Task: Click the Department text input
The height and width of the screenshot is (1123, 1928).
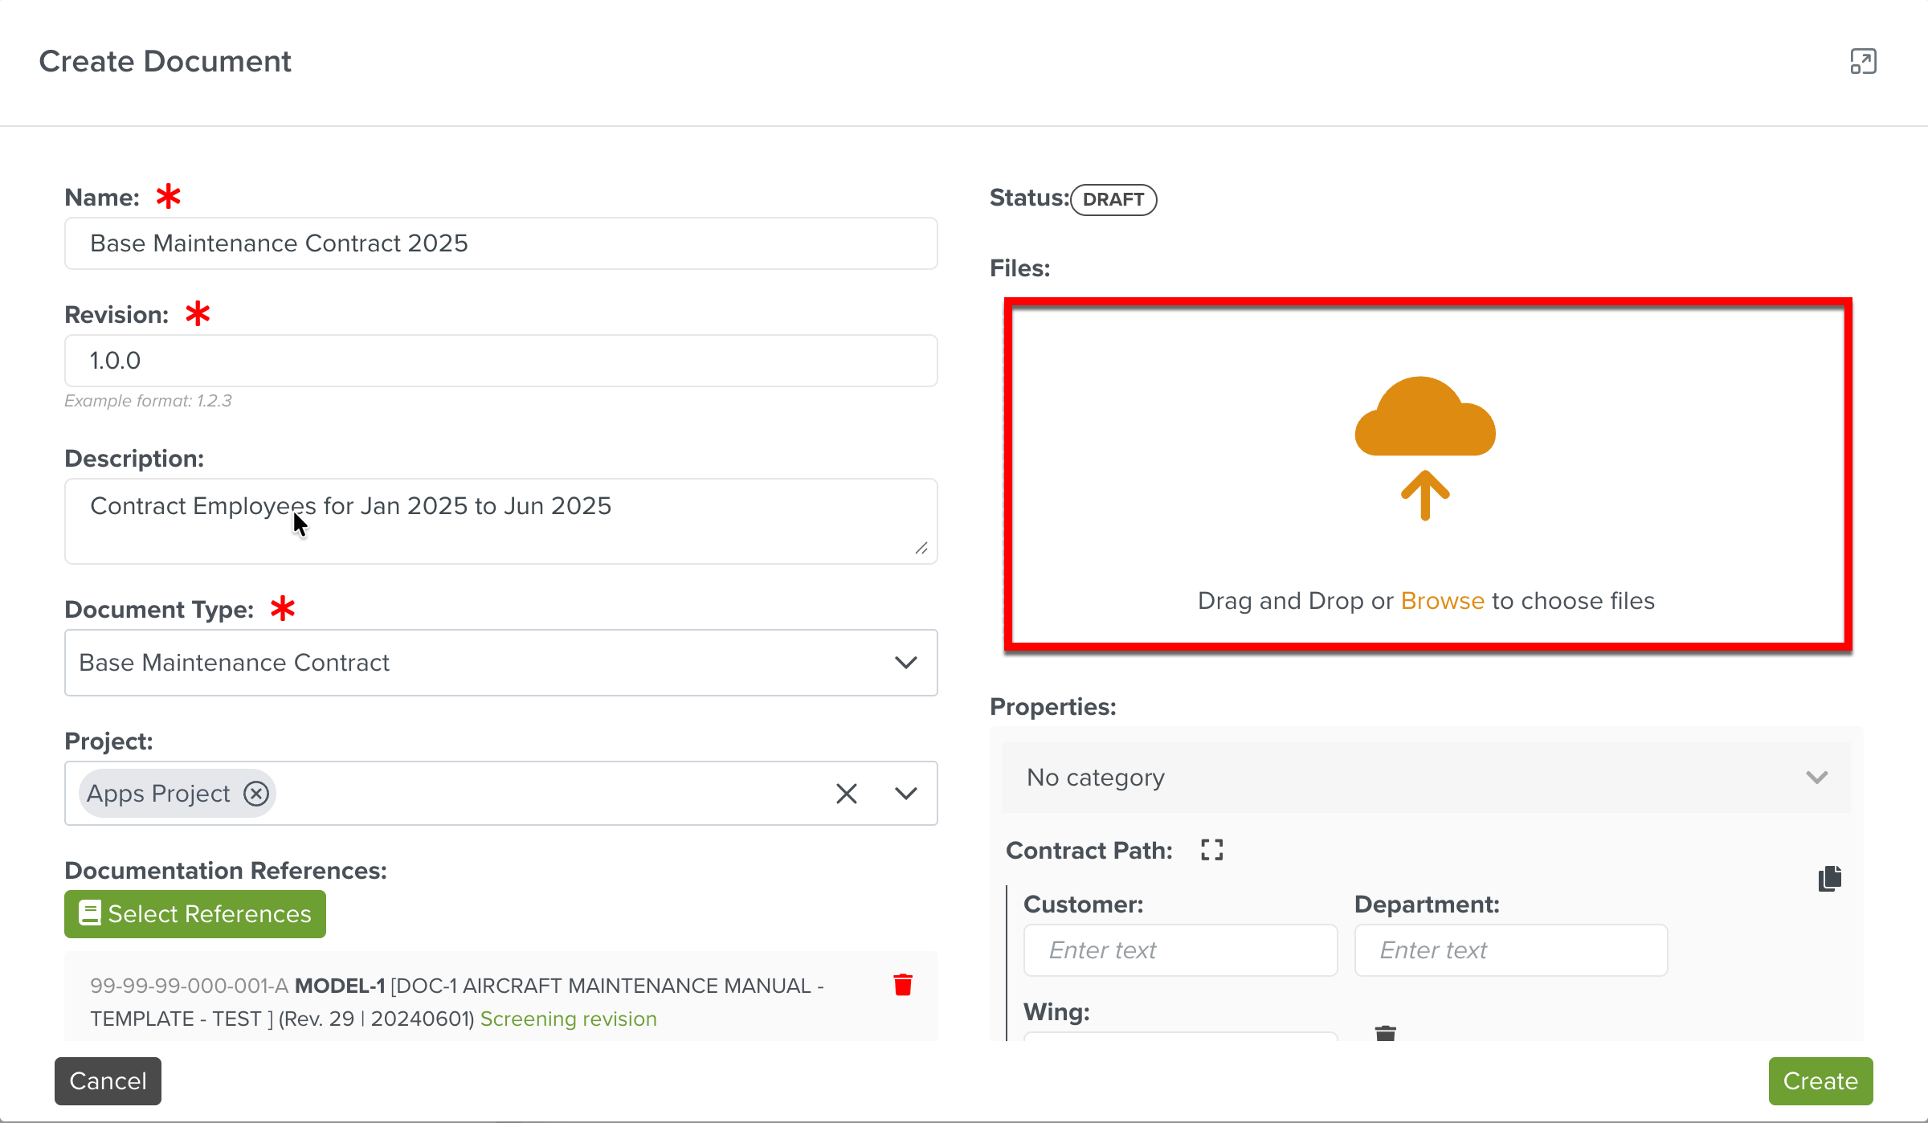Action: [x=1510, y=950]
